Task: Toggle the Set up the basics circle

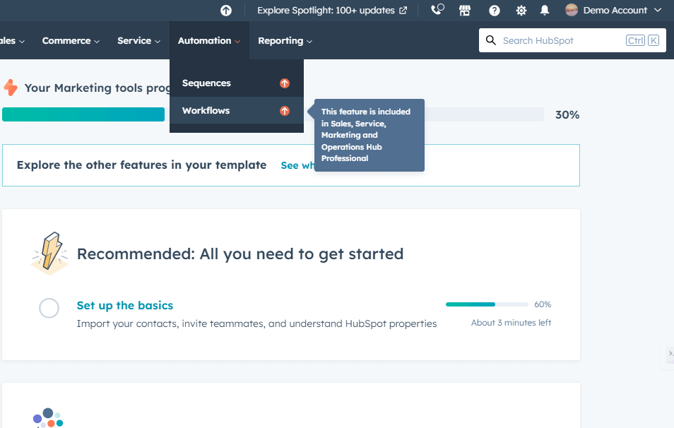Action: click(49, 308)
